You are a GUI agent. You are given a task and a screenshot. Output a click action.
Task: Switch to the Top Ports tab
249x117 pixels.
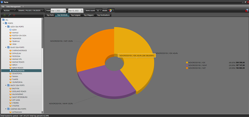tap(50, 15)
